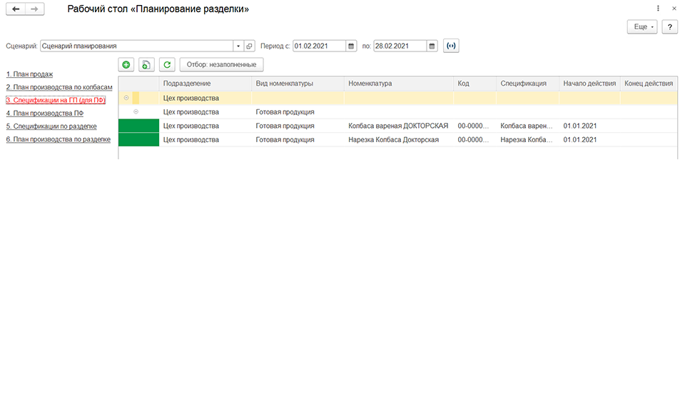Click green status cell of Нарезка Колбаса Докторская

pos(139,139)
